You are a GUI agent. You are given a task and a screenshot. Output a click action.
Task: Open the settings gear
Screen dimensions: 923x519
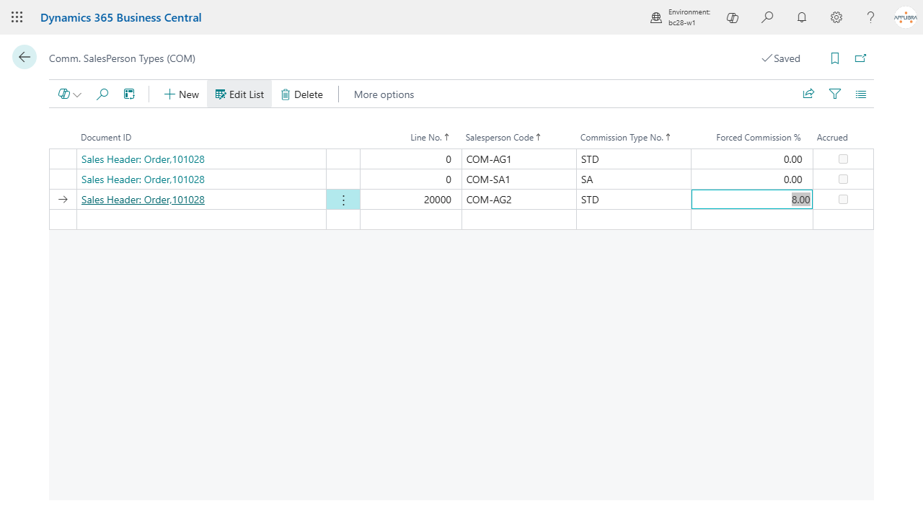click(836, 17)
